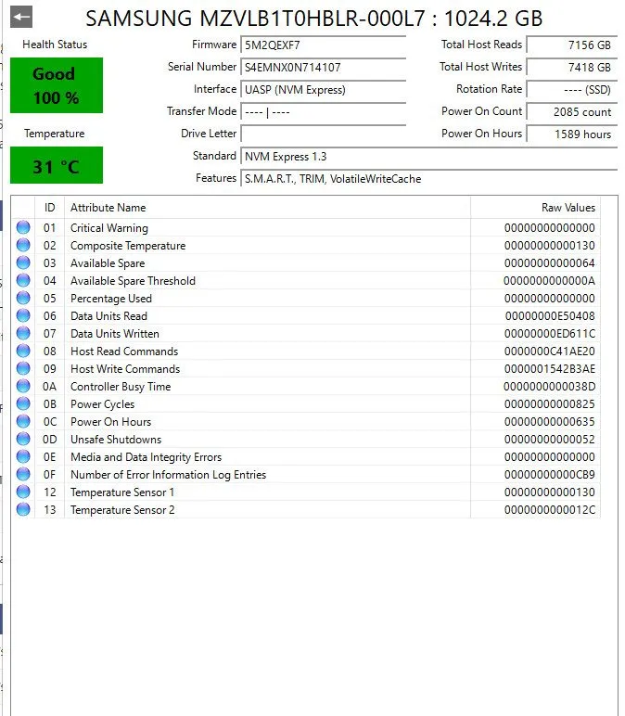Click the status orb for Error Information Log Entries
The width and height of the screenshot is (625, 716).
tap(23, 475)
